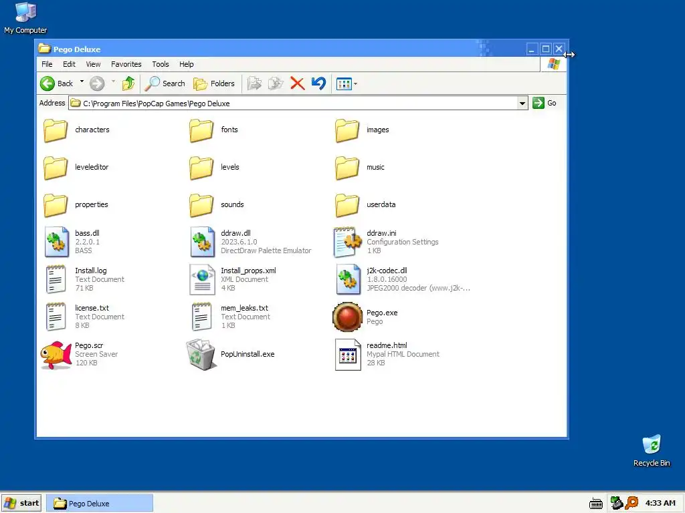
Task: Go back with the Back arrow button
Action: click(x=56, y=83)
